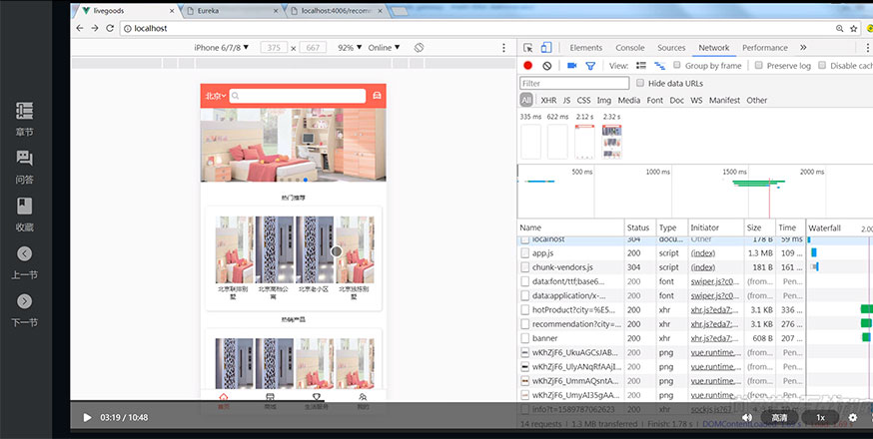Check the Hide data URLs checkbox
873x439 pixels.
641,84
